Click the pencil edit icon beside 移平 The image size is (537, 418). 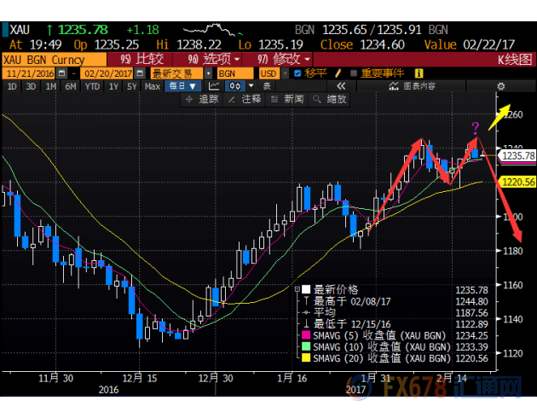click(x=338, y=73)
